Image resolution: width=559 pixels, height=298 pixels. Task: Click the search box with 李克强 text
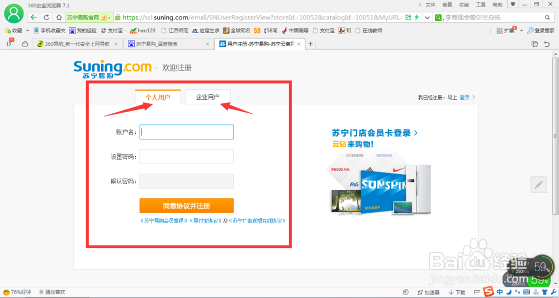[492, 17]
